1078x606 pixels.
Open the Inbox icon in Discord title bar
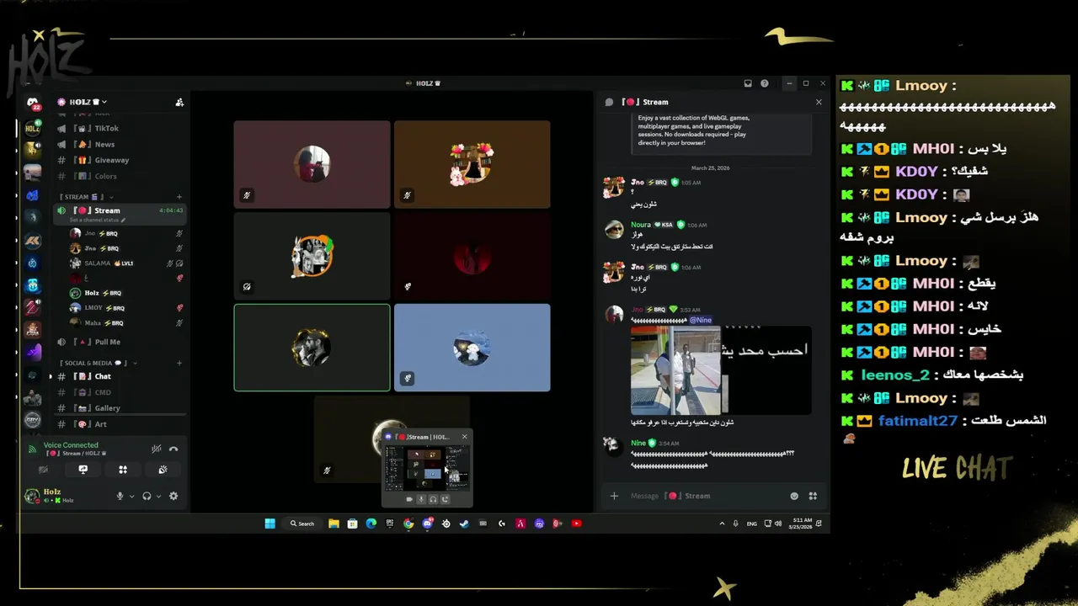click(748, 83)
